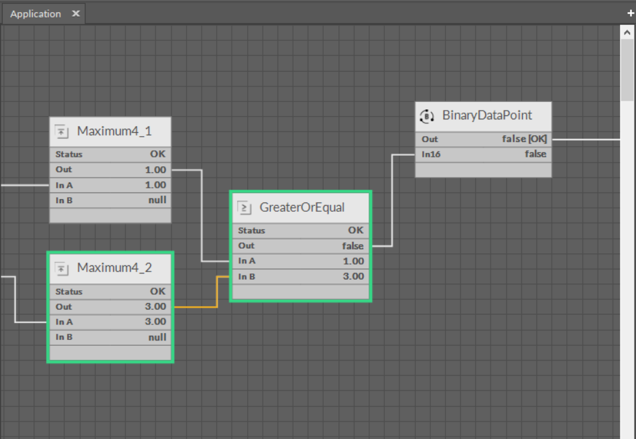
Task: Select the Maximum4_1 block title
Action: (114, 131)
